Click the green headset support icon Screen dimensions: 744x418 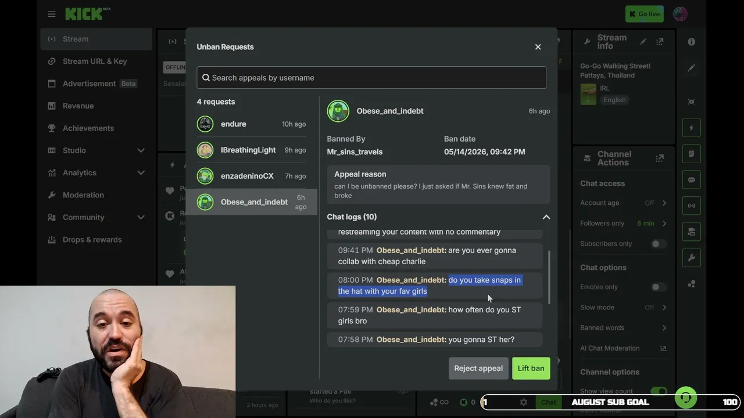click(x=686, y=398)
